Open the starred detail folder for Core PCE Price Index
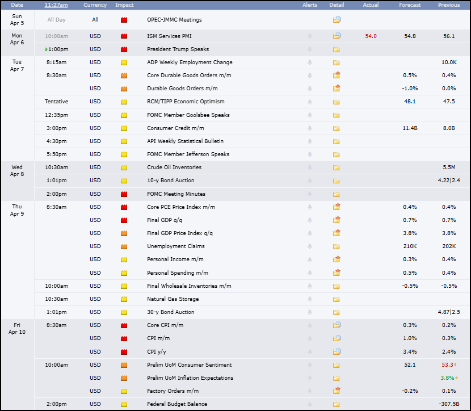The image size is (471, 411). coord(337,207)
